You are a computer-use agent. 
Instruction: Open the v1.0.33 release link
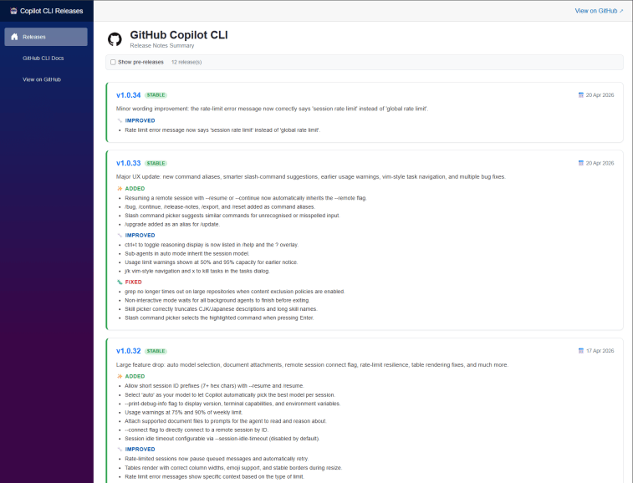coord(128,163)
